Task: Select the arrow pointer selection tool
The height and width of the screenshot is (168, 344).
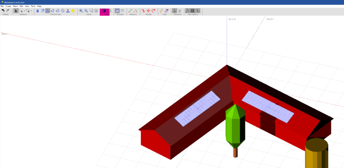Action: 16,11
